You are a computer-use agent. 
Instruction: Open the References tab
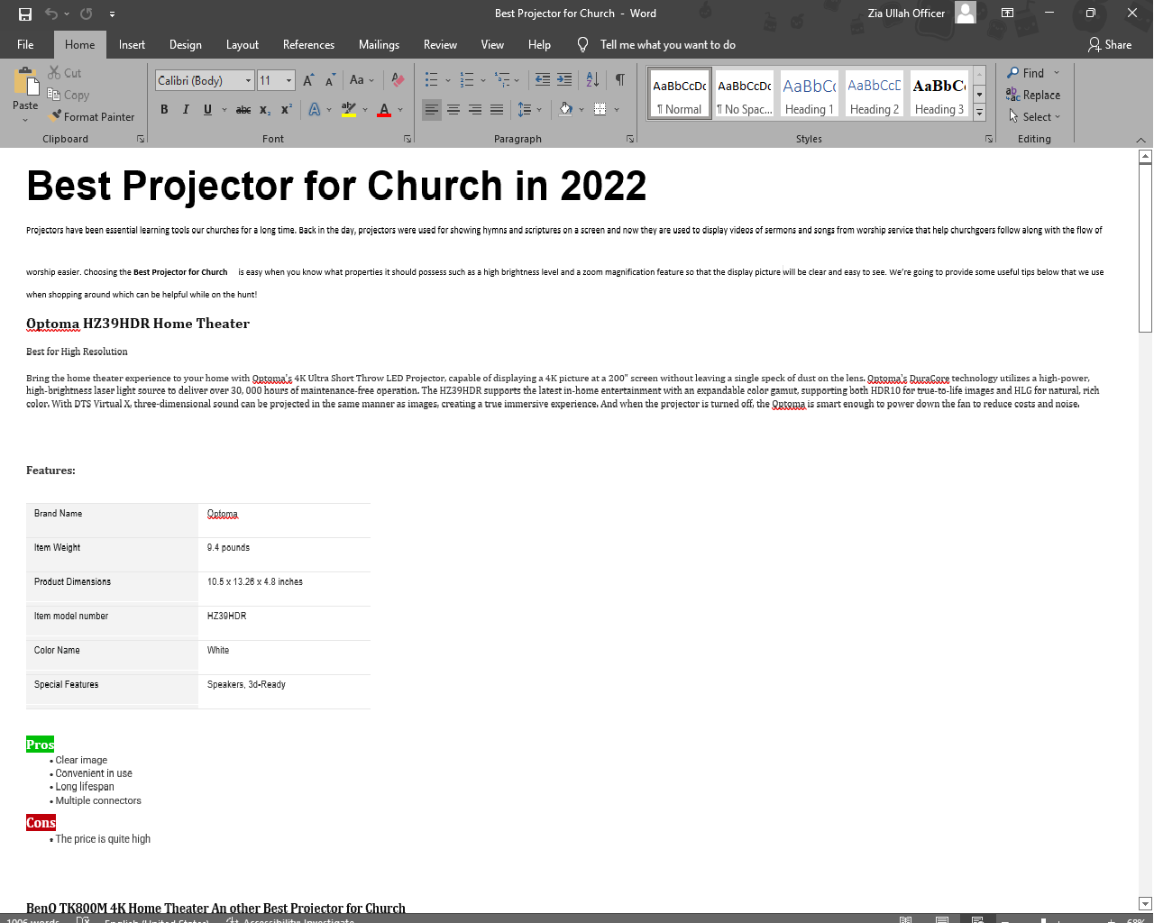coord(308,44)
